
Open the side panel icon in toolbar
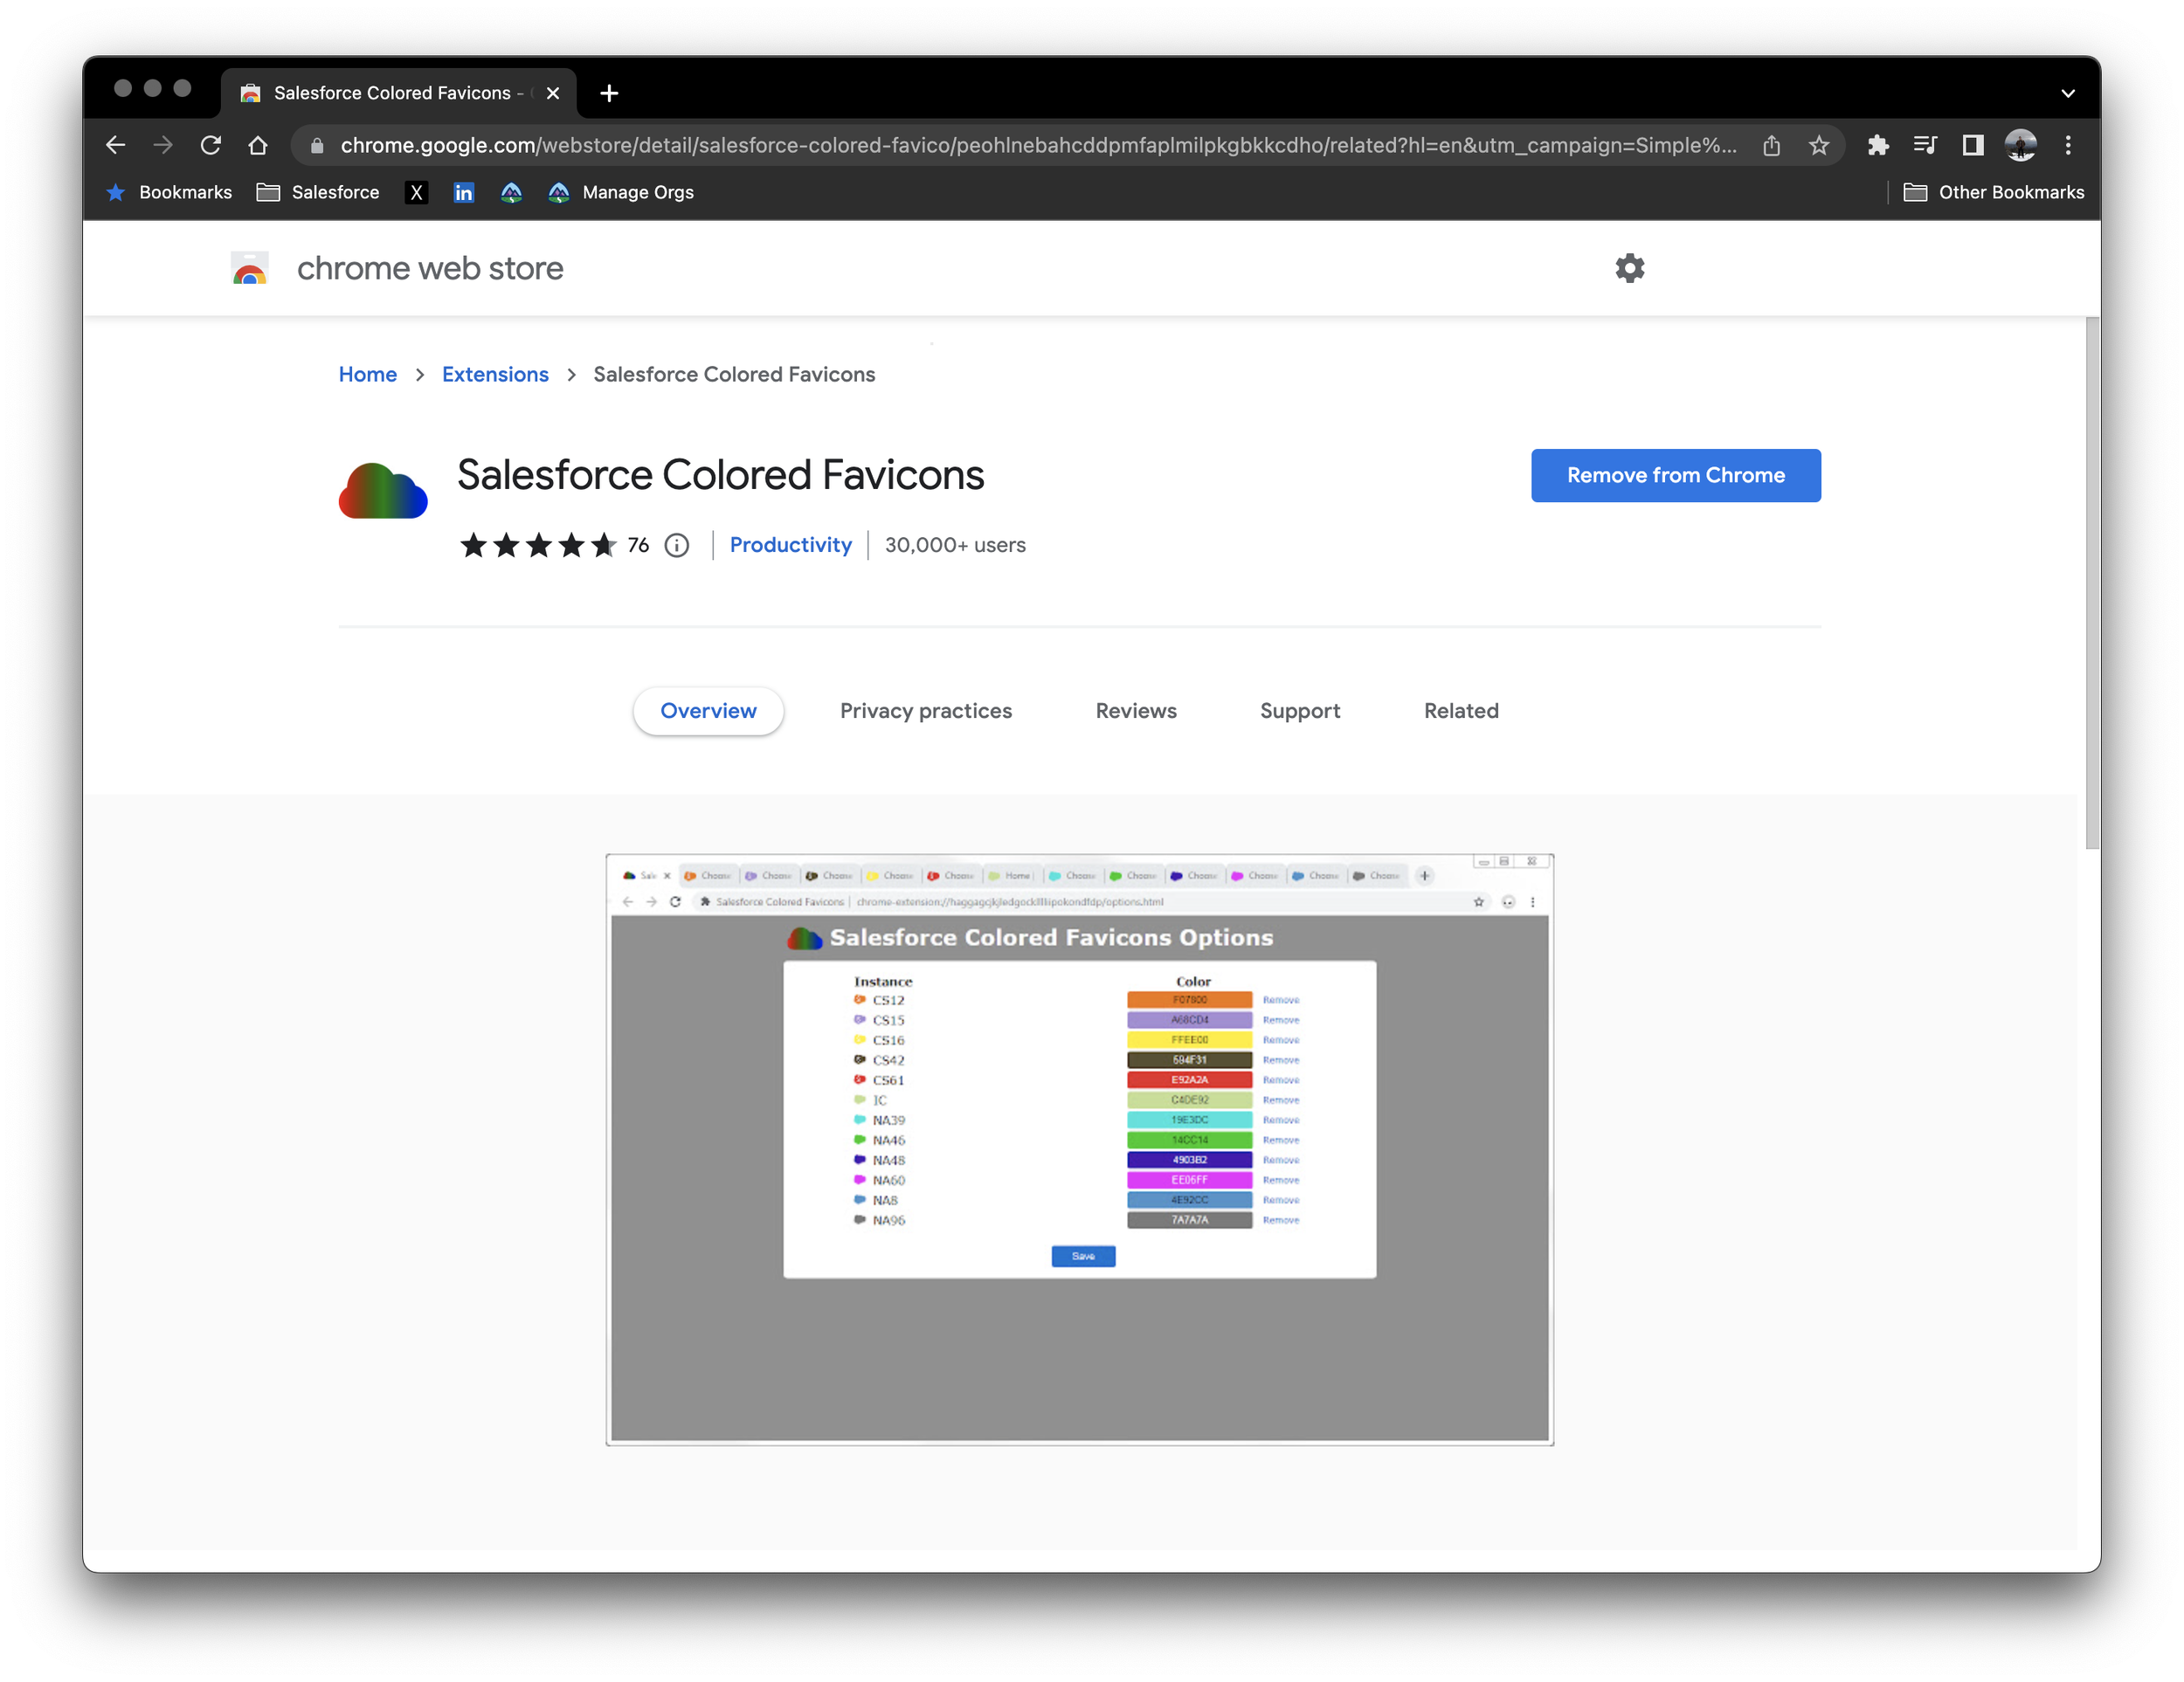[1971, 145]
